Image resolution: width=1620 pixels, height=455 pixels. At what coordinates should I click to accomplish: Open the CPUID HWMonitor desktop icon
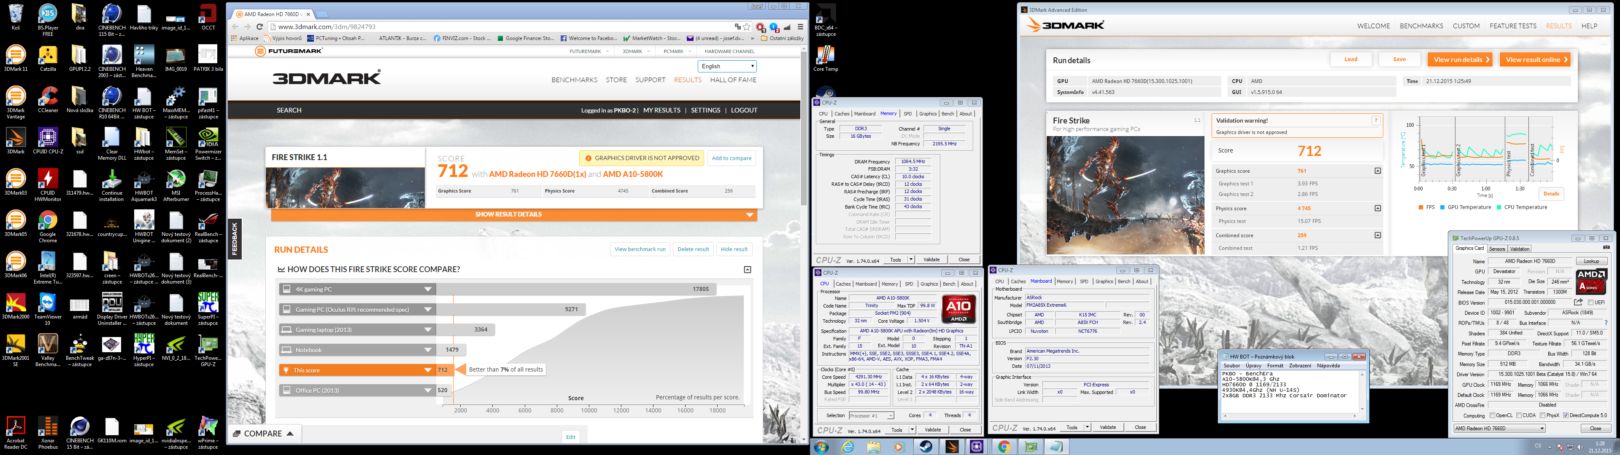point(48,185)
